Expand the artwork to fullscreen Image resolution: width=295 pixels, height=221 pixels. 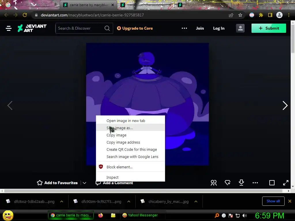(286, 183)
